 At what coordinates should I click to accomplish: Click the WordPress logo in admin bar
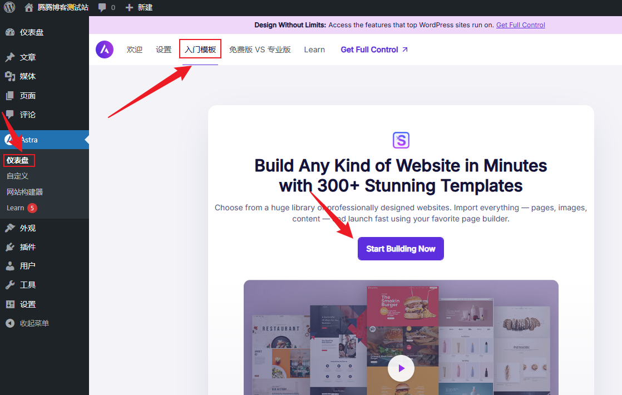[x=9, y=8]
